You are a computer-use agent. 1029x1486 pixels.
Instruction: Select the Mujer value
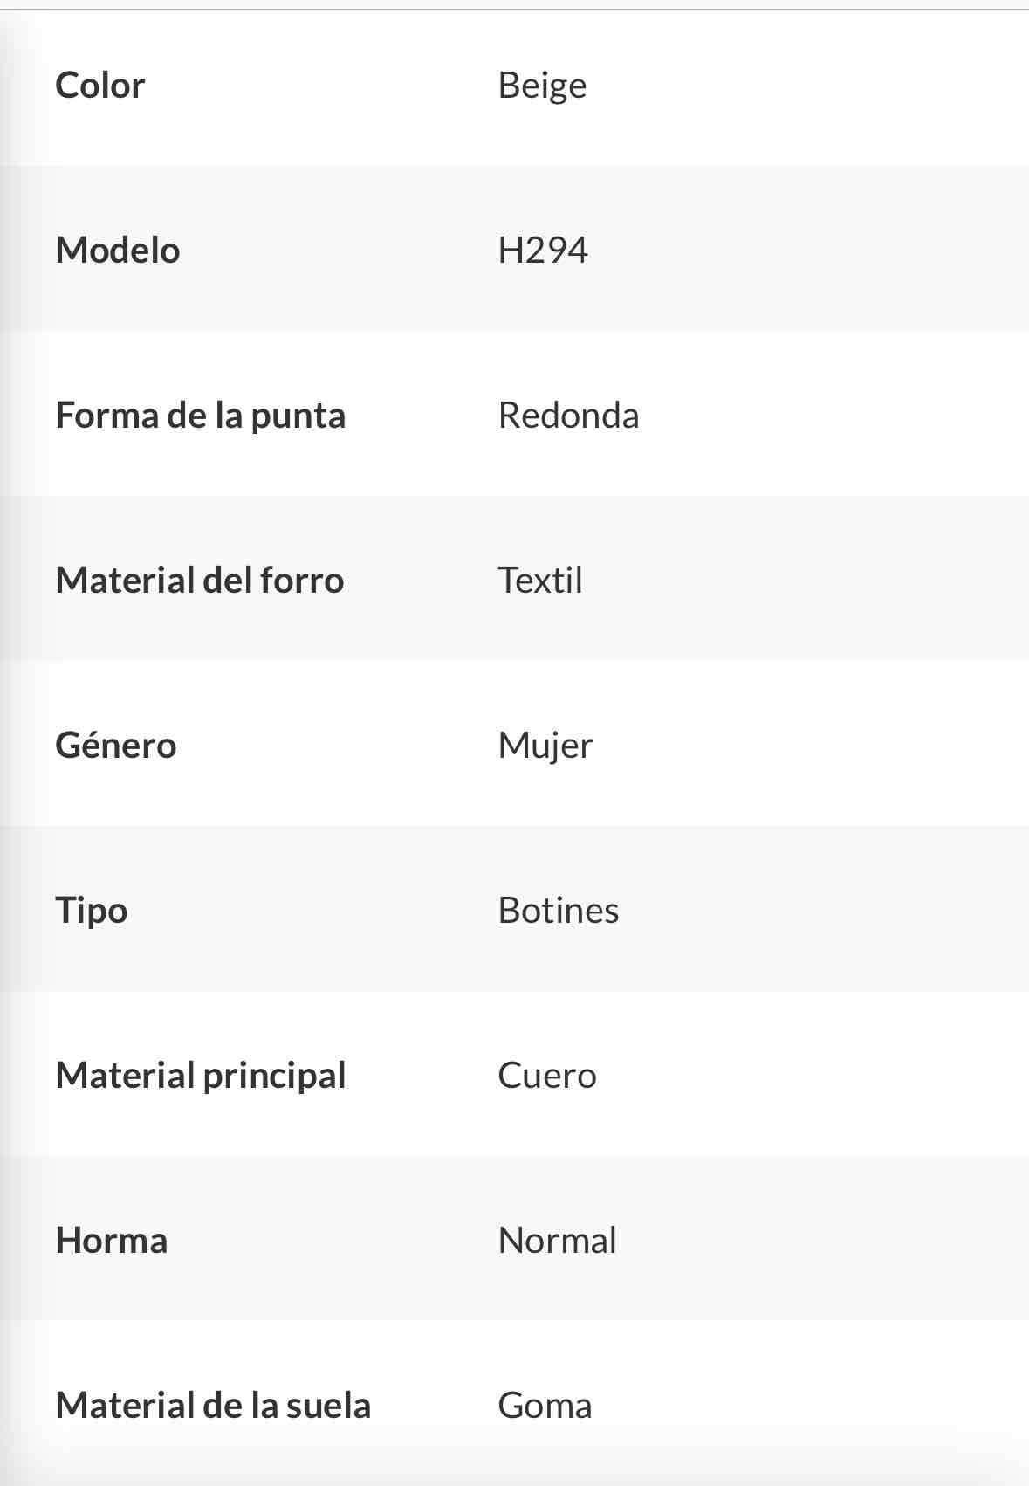click(545, 746)
